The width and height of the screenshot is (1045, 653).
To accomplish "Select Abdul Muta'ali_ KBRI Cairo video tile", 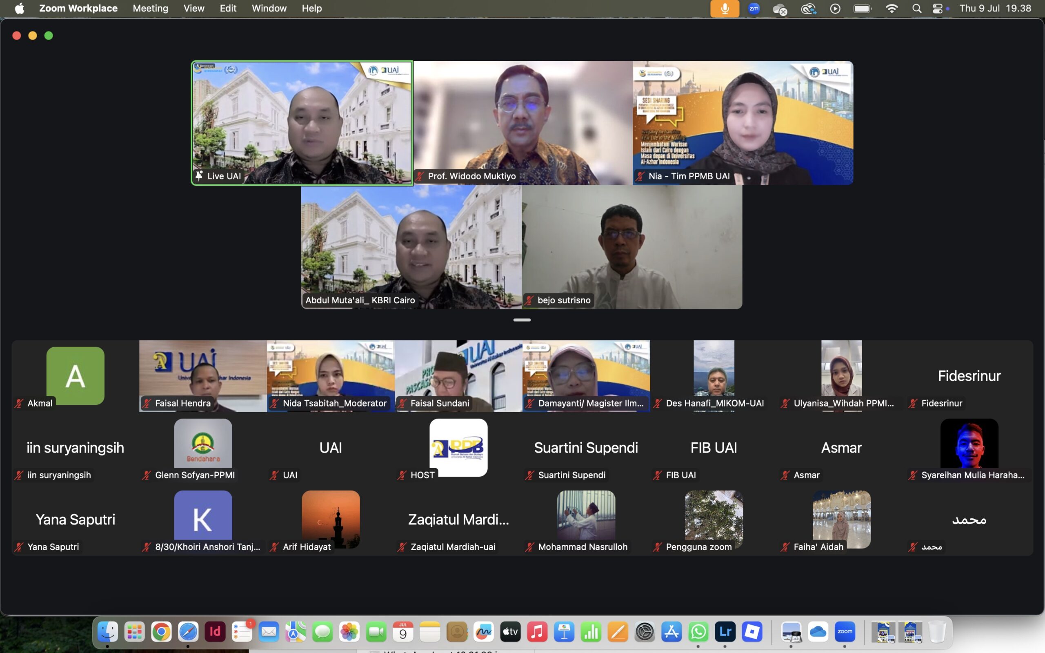I will 411,247.
